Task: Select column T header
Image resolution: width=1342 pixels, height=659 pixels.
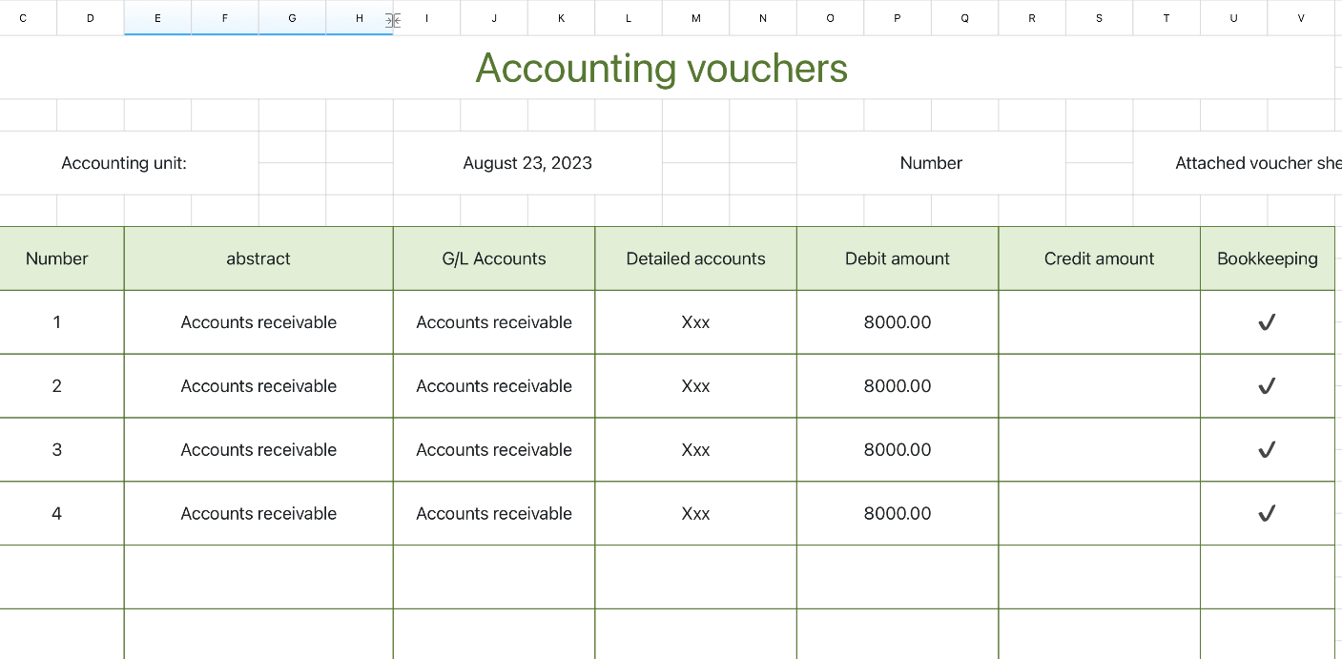Action: 1167,18
